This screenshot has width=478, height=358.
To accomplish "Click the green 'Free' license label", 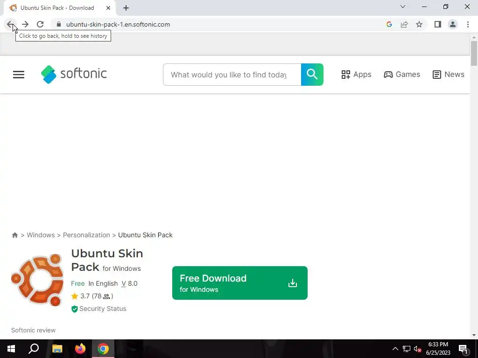I will coord(78,283).
